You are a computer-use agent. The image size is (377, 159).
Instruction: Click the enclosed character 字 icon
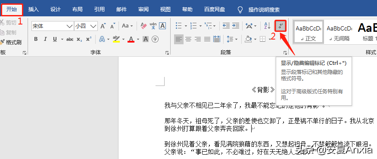pos(155,39)
